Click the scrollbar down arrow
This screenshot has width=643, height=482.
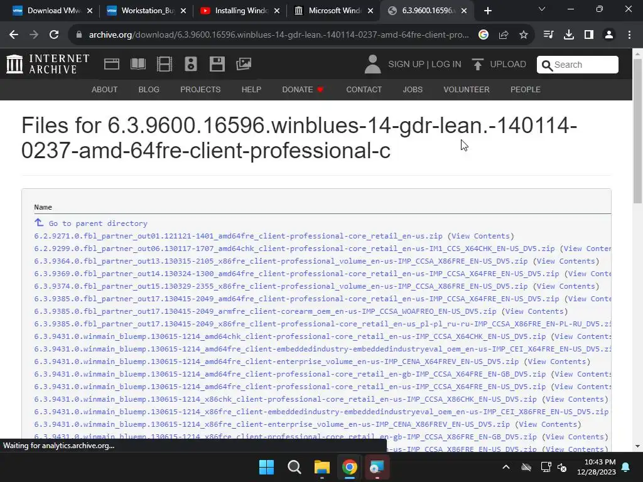[x=637, y=446]
